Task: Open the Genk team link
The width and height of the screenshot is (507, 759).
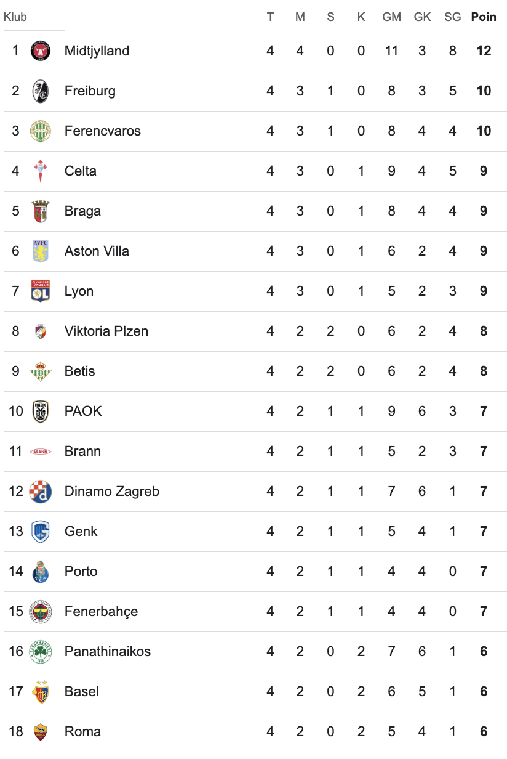Action: [81, 531]
